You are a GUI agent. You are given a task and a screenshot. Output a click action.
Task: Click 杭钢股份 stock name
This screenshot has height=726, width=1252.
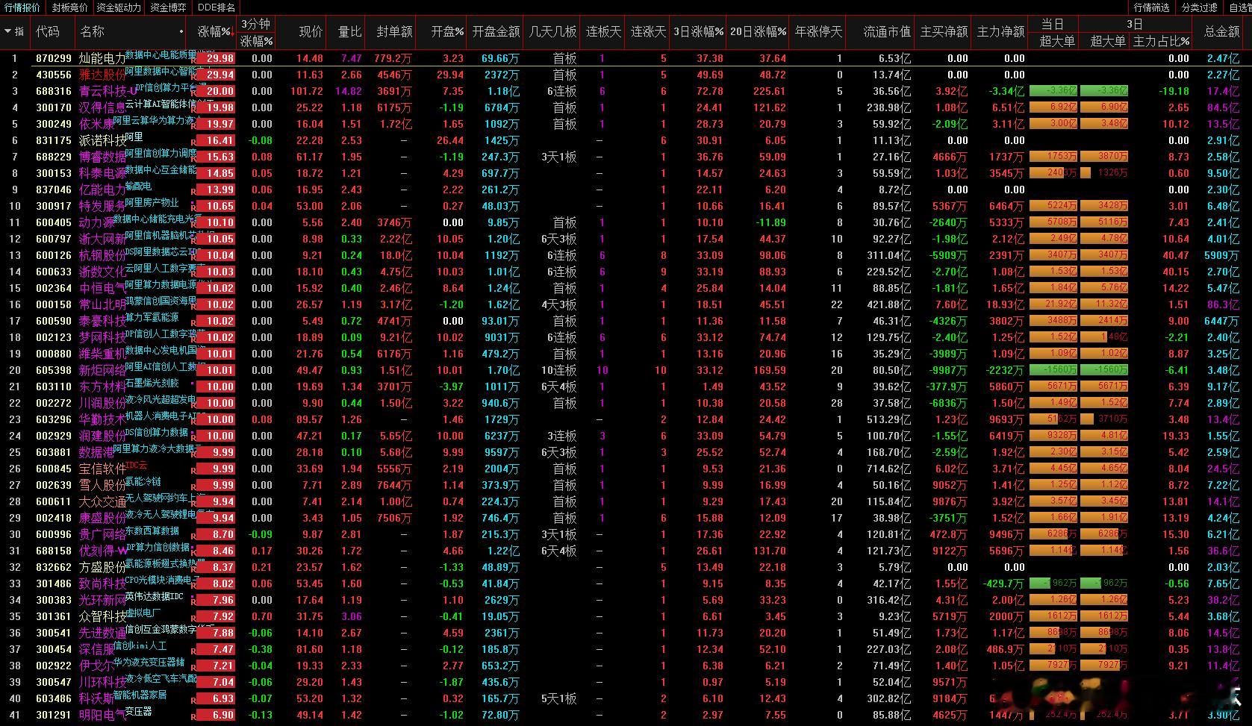point(102,255)
